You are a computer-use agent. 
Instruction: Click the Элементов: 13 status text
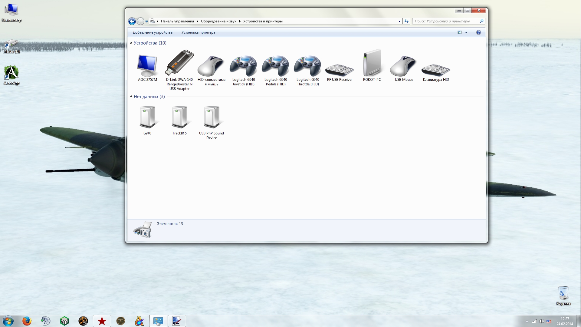tap(170, 224)
